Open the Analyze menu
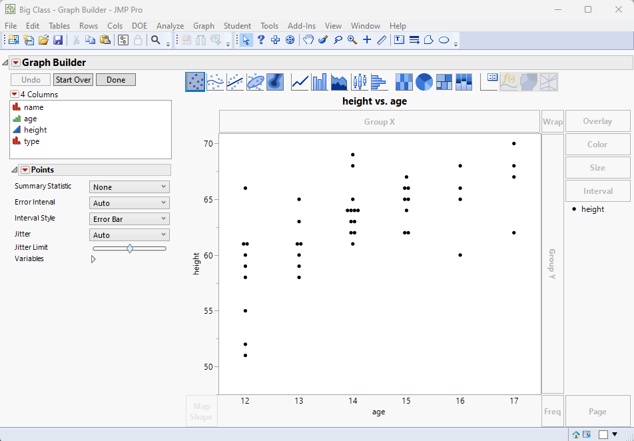Image resolution: width=634 pixels, height=441 pixels. 170,26
